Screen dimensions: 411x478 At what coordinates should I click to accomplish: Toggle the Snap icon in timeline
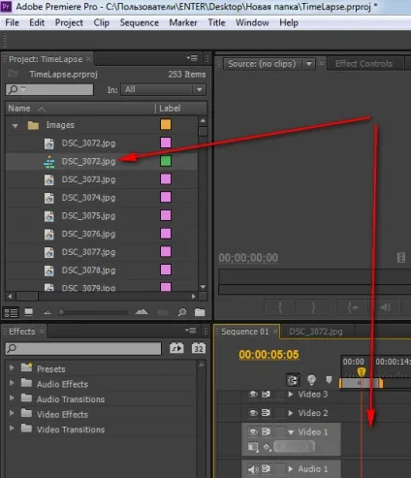[x=293, y=380]
